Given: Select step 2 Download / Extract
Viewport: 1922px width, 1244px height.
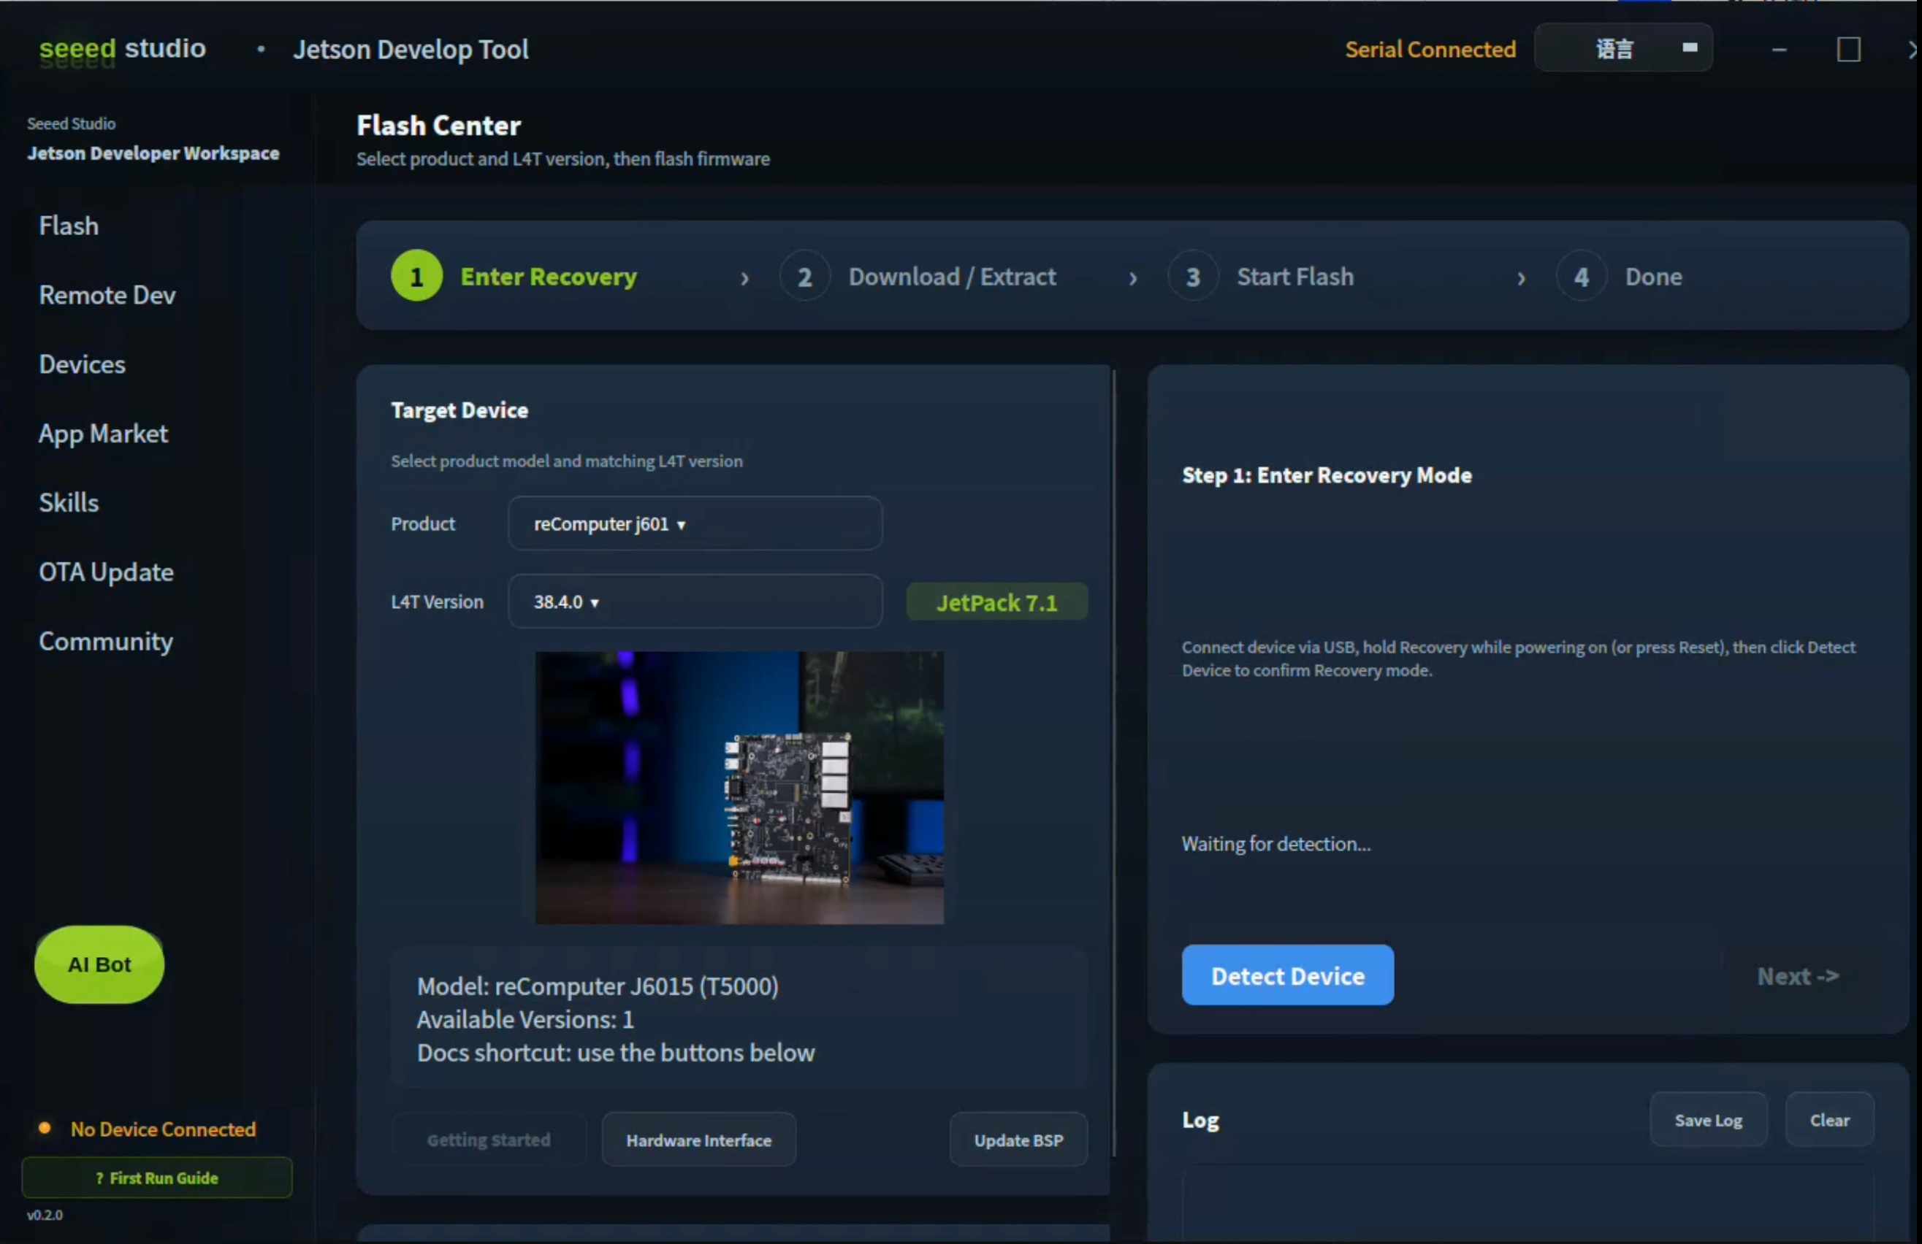Looking at the screenshot, I should (x=918, y=277).
